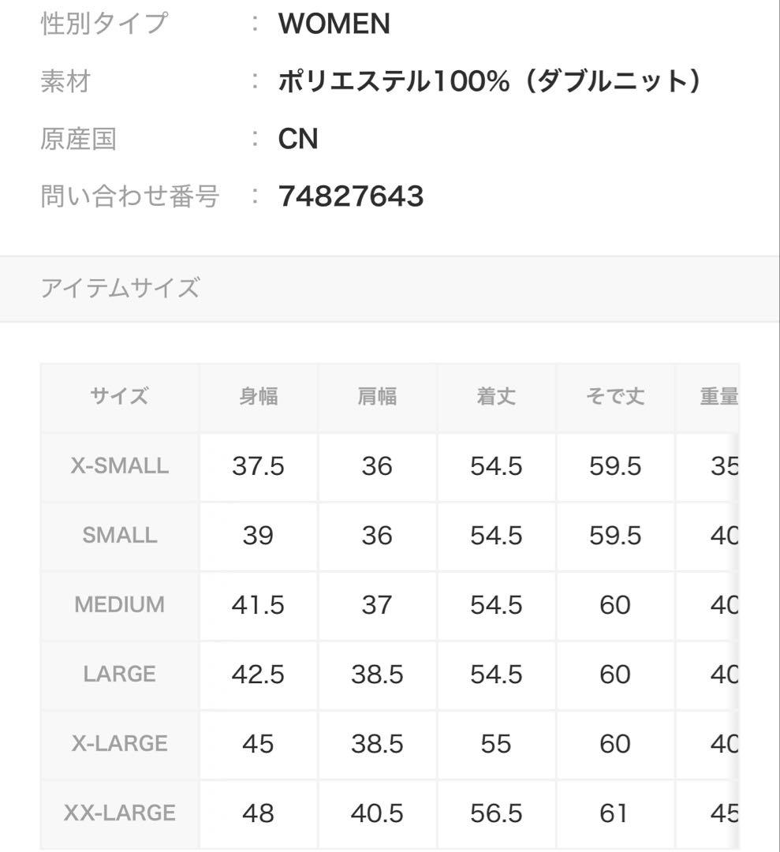Select the X-LARGE size row label
Viewport: 780px width, 852px height.
click(x=120, y=745)
